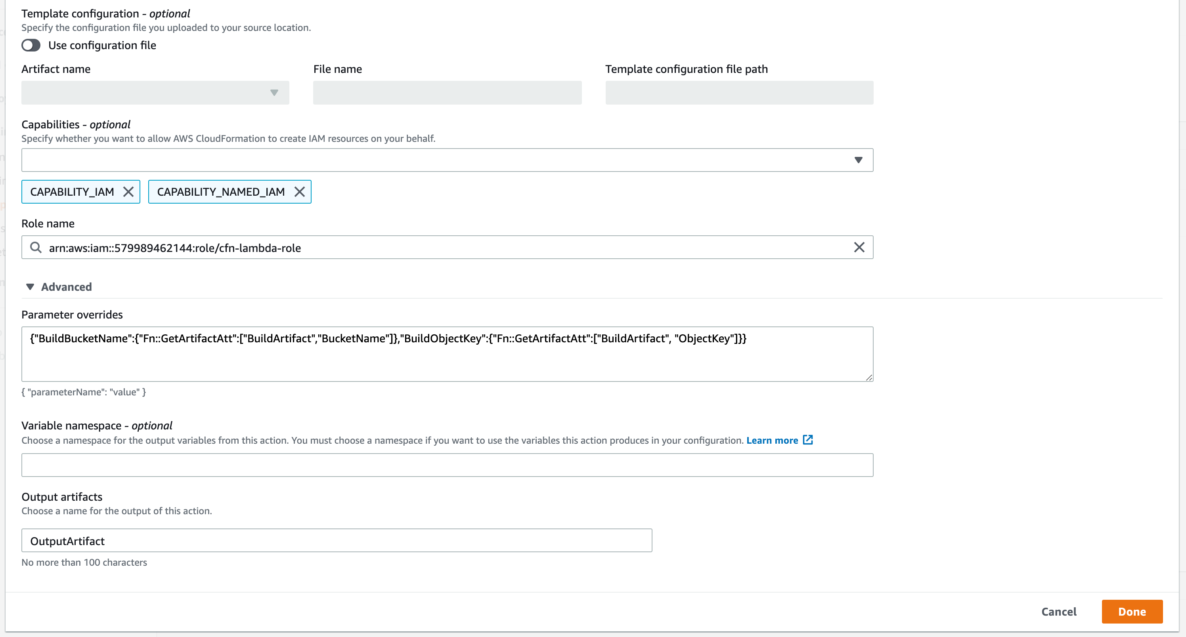Remove the CAPABILITY_IAM tag

click(128, 192)
